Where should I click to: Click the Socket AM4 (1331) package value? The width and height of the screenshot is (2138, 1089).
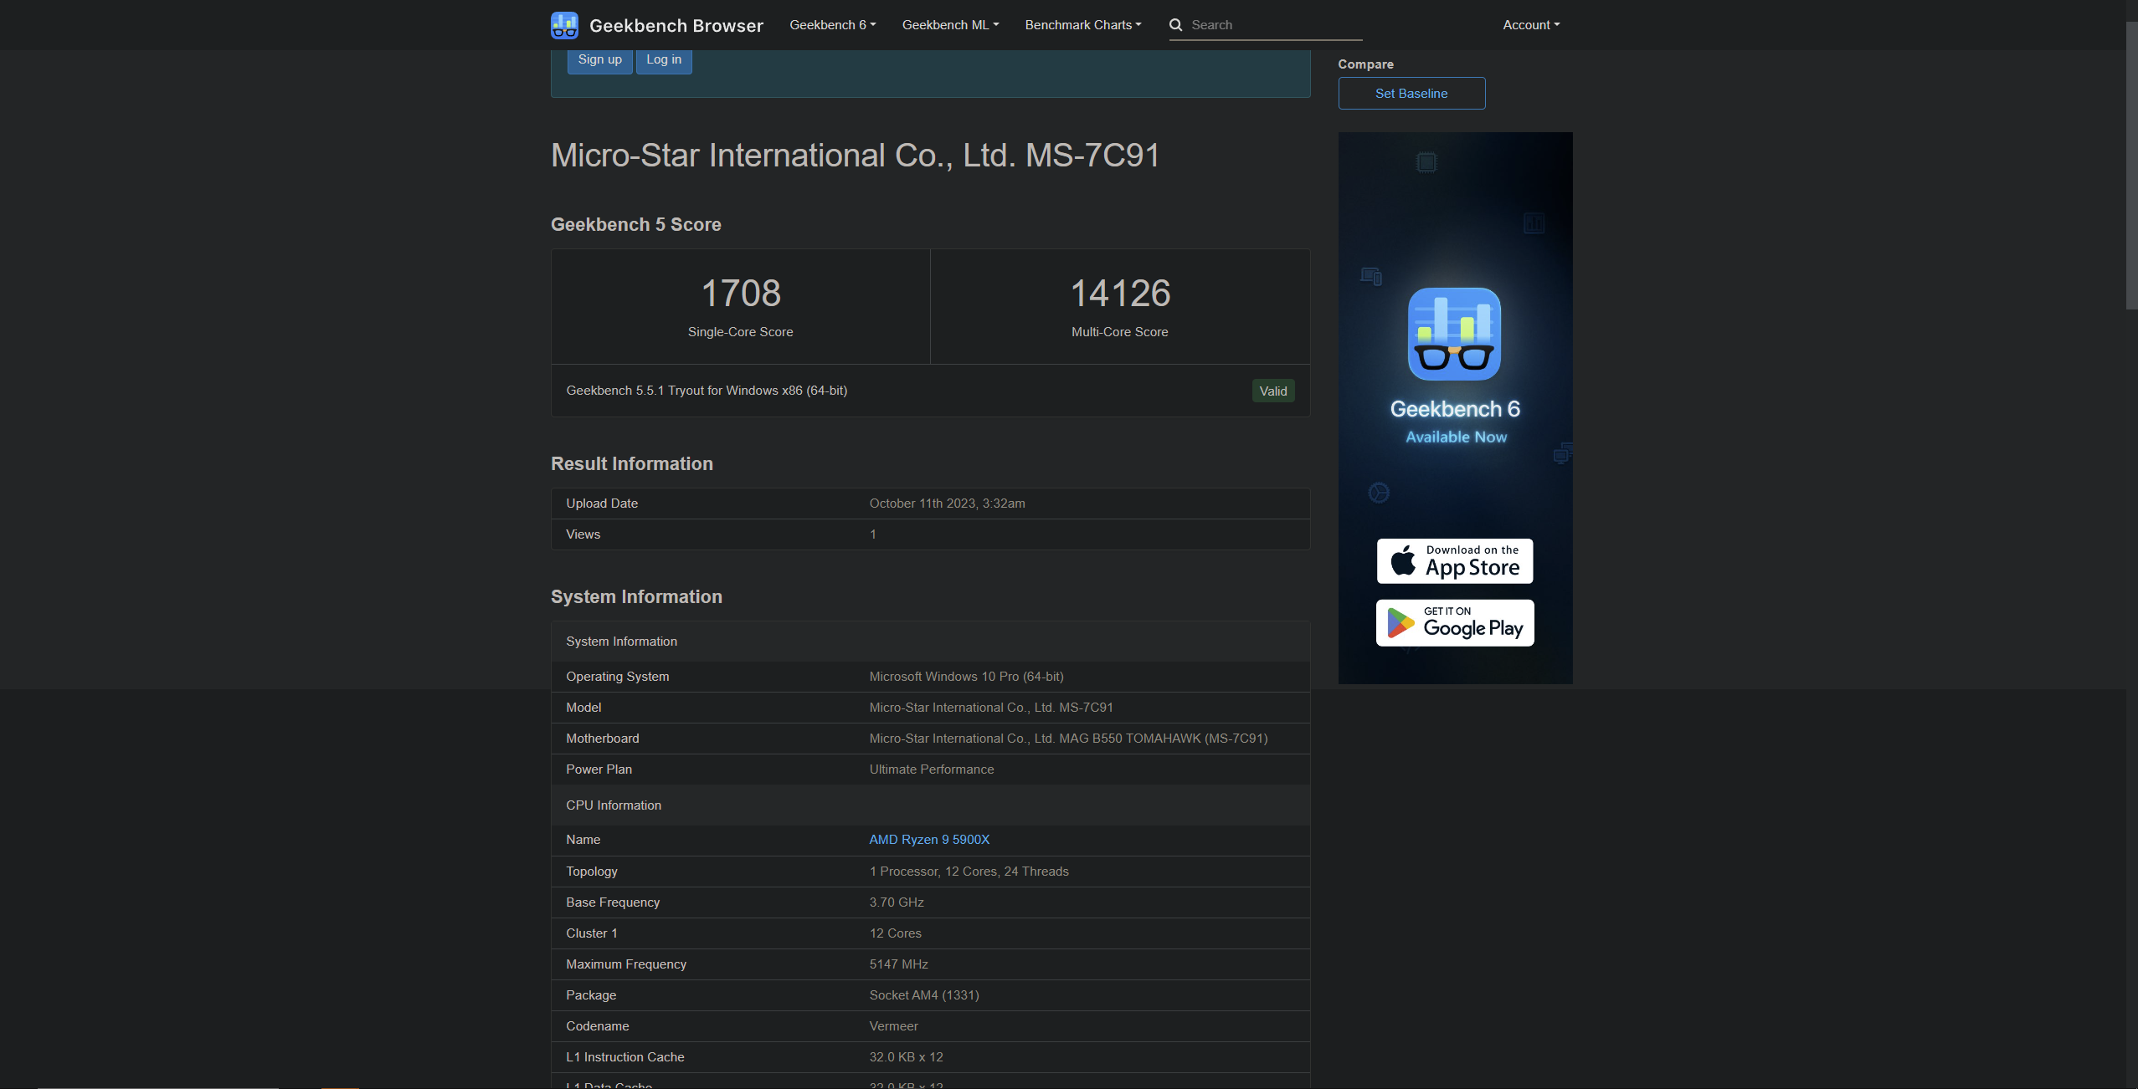pos(924,995)
